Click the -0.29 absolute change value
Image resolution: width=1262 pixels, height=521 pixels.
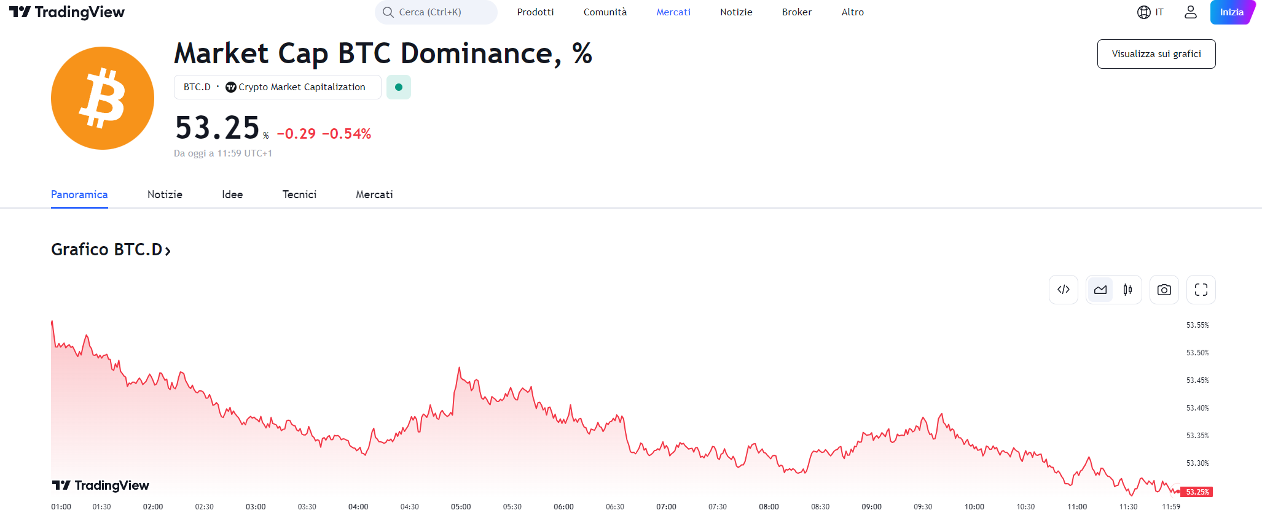pos(296,134)
